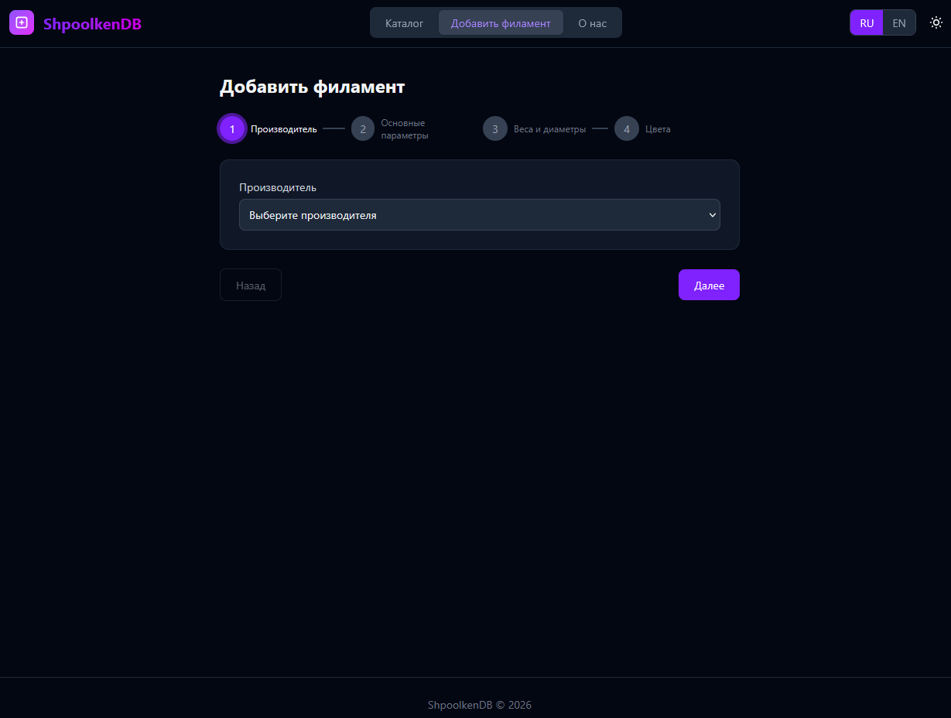Click the Основные параметры step label
951x718 pixels.
click(x=405, y=129)
